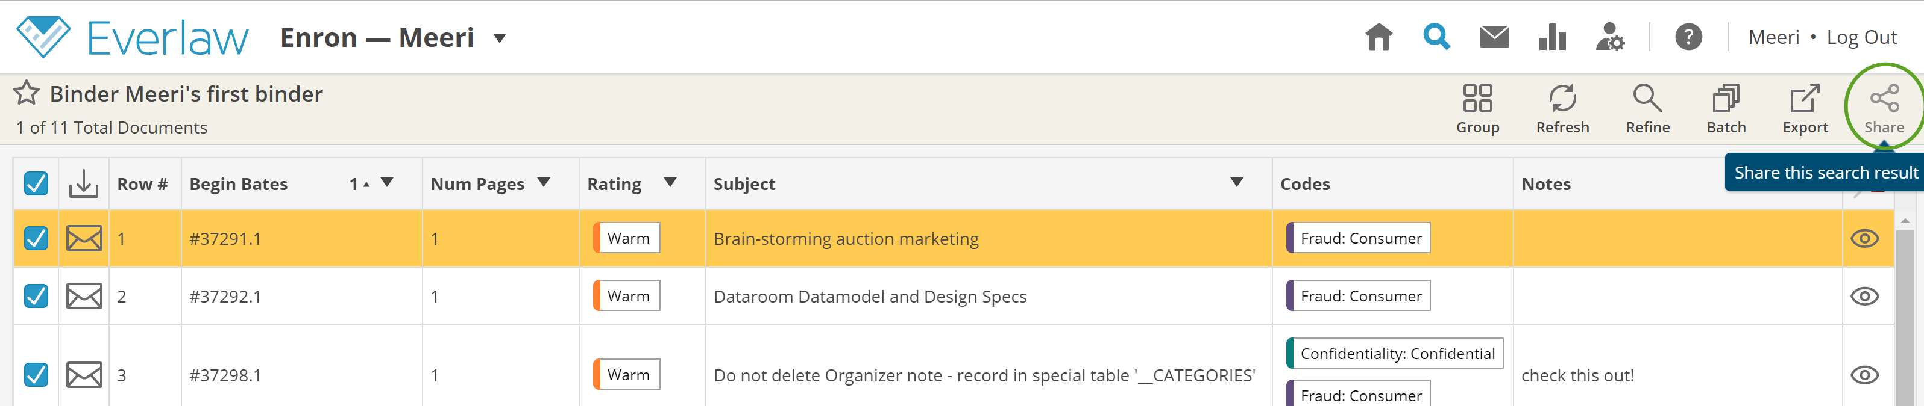Deselect the checkbox for row 2

coord(34,295)
